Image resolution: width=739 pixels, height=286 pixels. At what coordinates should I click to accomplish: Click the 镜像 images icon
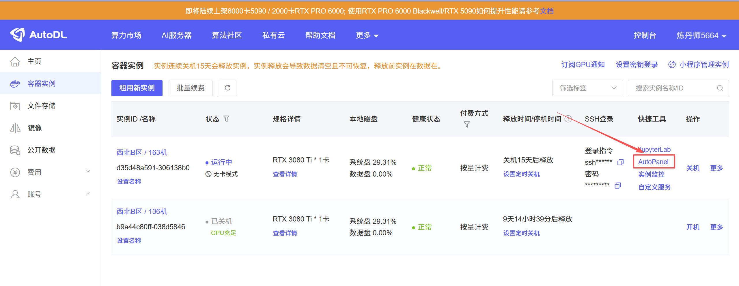(16, 128)
